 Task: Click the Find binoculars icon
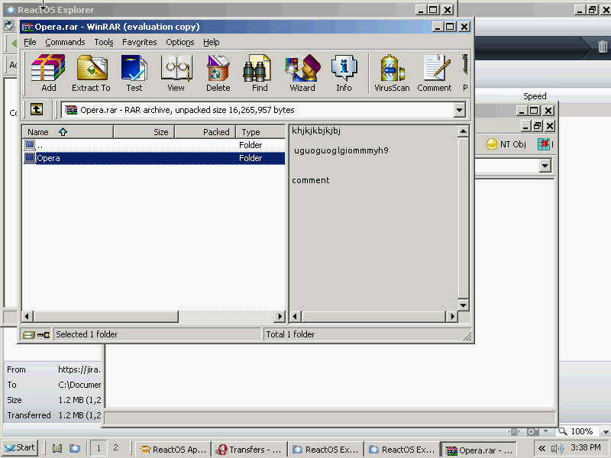point(260,73)
